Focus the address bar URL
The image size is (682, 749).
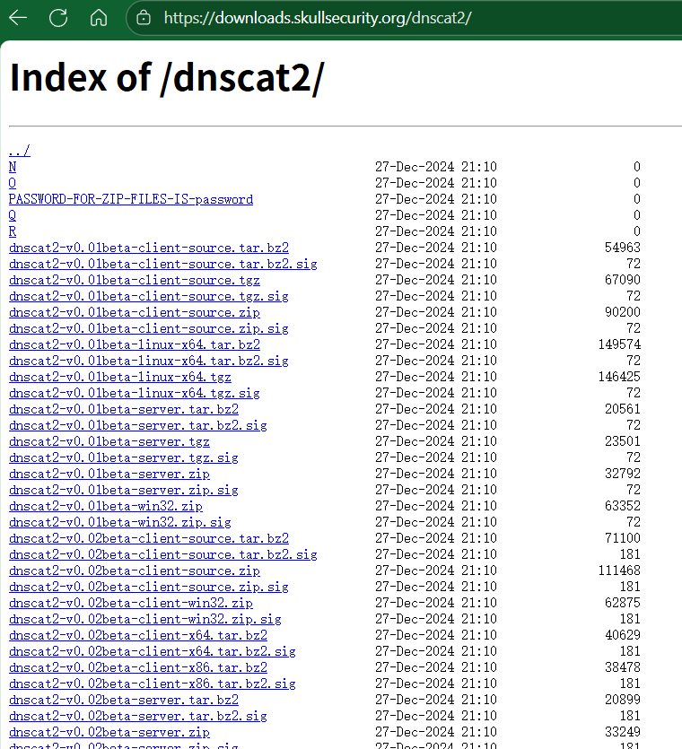(318, 18)
